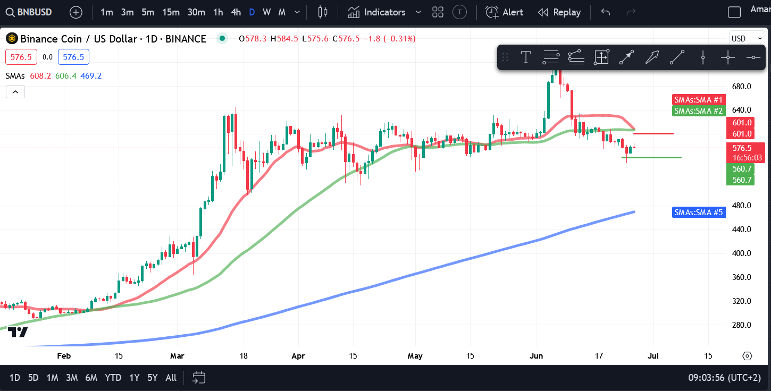Screen dimensions: 771x391
Task: Open indicator templates grid icon
Action: (438, 12)
